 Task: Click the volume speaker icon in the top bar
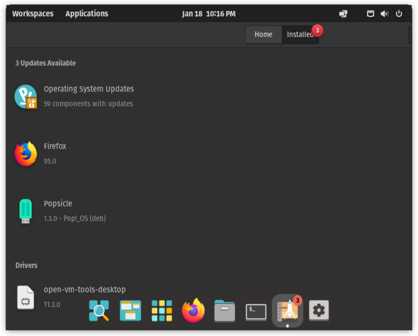(384, 14)
